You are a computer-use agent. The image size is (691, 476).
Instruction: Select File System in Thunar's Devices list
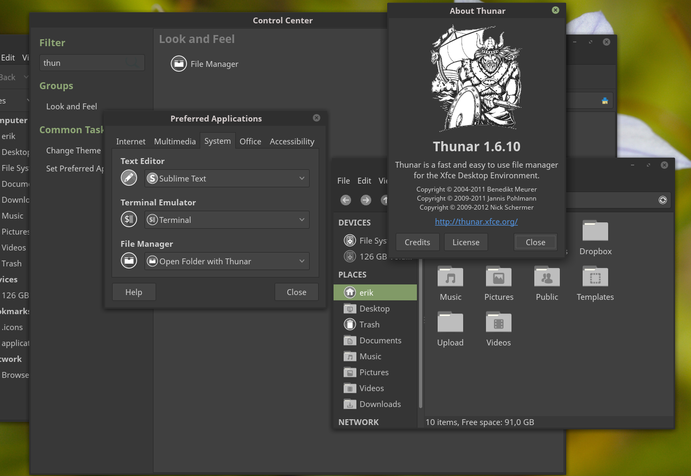(365, 240)
